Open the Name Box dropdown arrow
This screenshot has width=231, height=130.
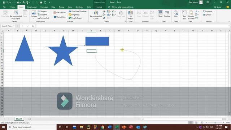point(14,26)
